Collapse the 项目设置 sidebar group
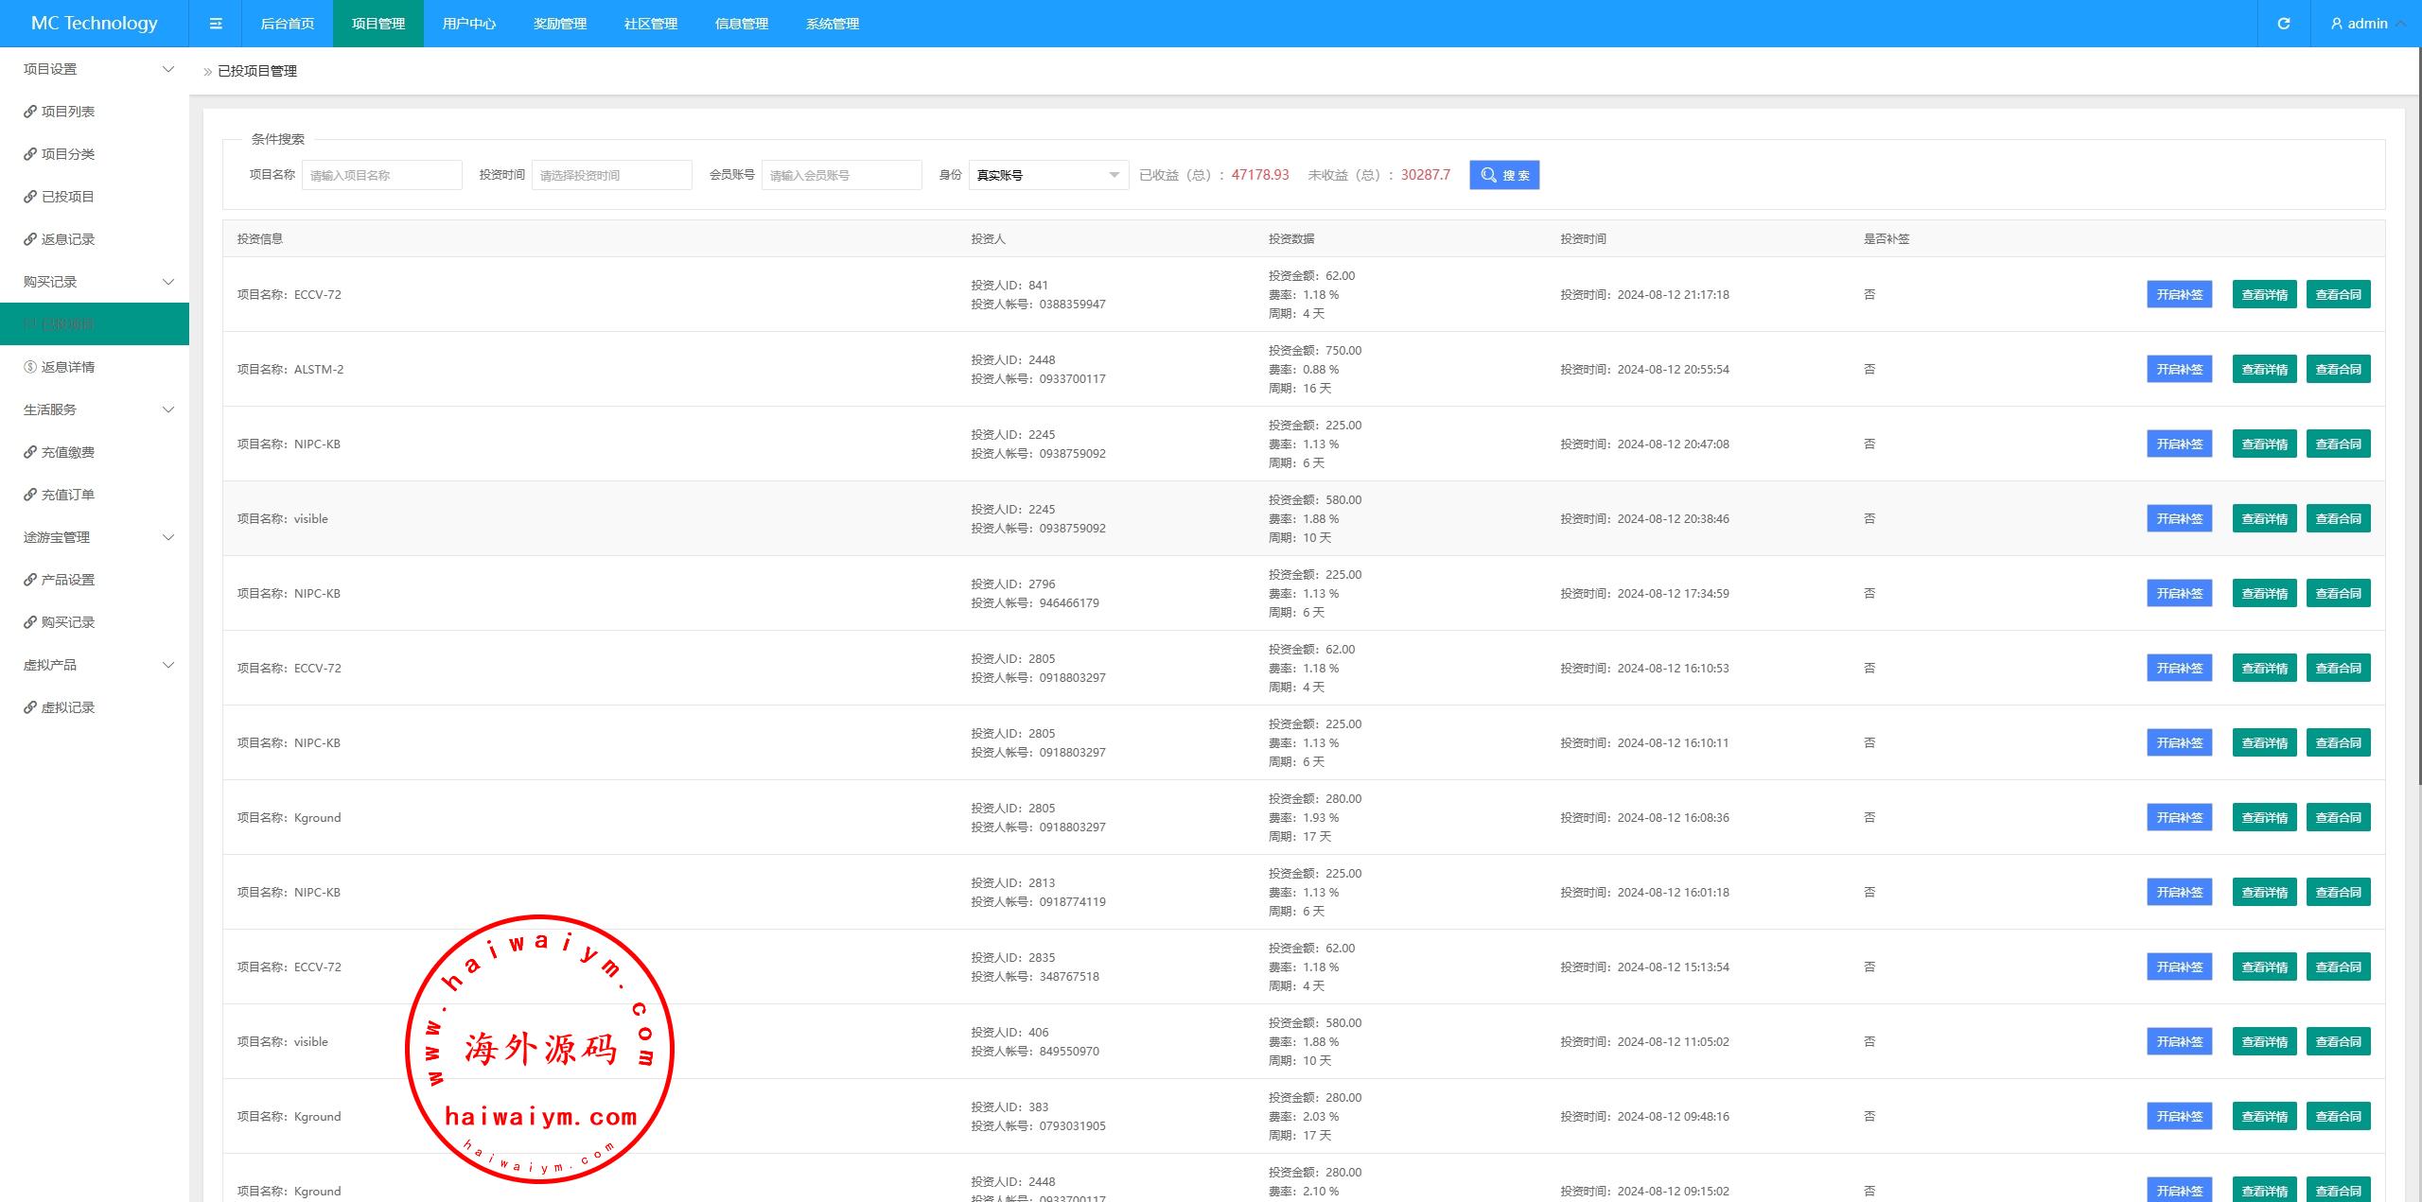This screenshot has height=1202, width=2422. [95, 69]
